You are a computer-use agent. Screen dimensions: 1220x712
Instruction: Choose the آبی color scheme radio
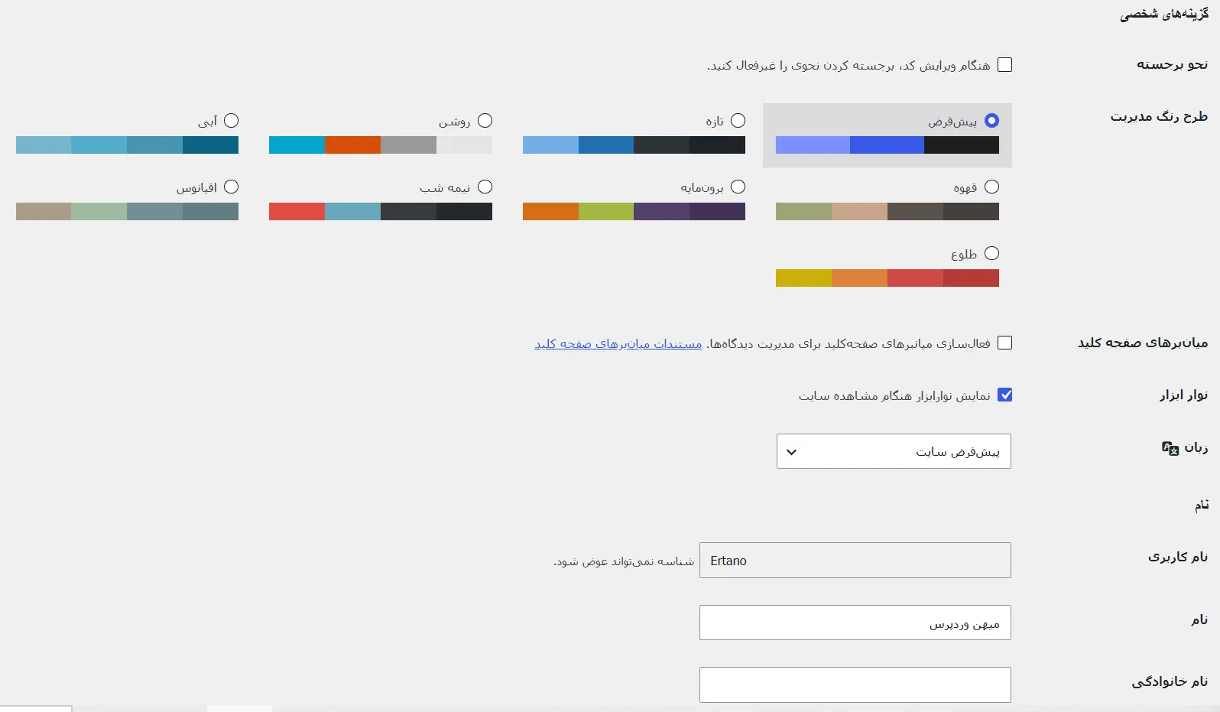[x=231, y=121]
